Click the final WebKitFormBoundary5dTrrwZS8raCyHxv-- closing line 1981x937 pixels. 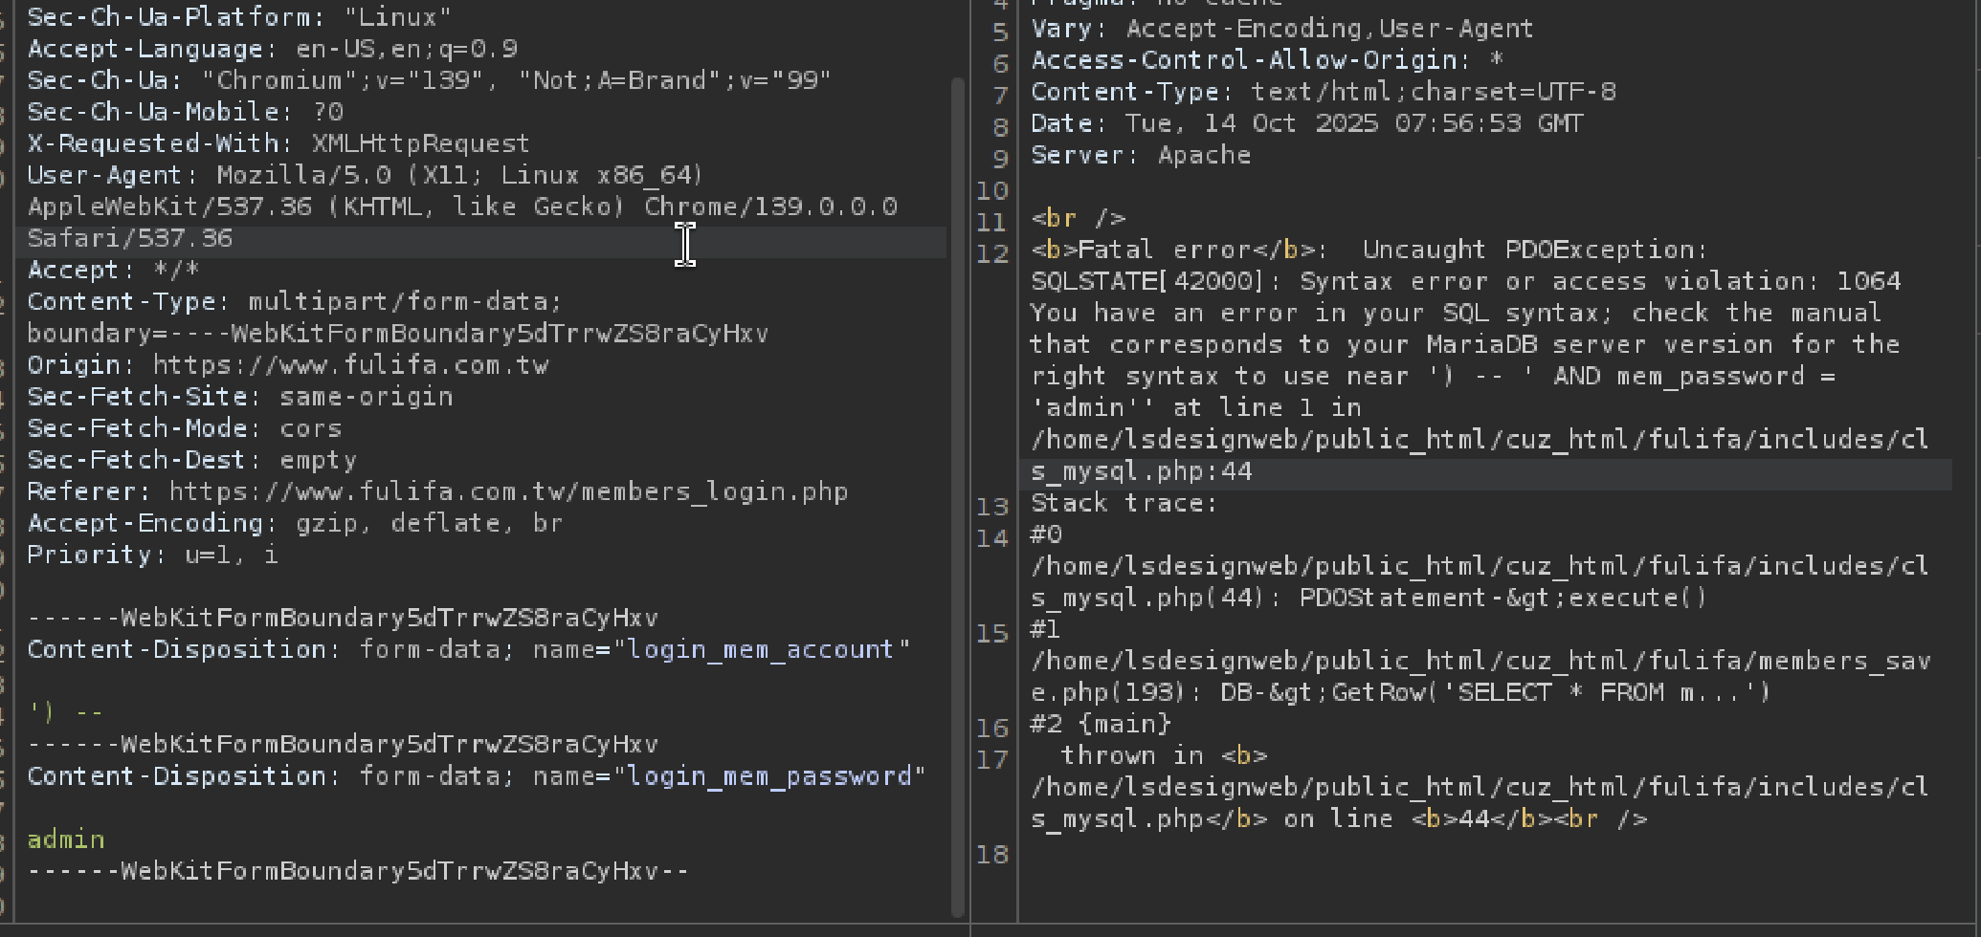point(358,870)
